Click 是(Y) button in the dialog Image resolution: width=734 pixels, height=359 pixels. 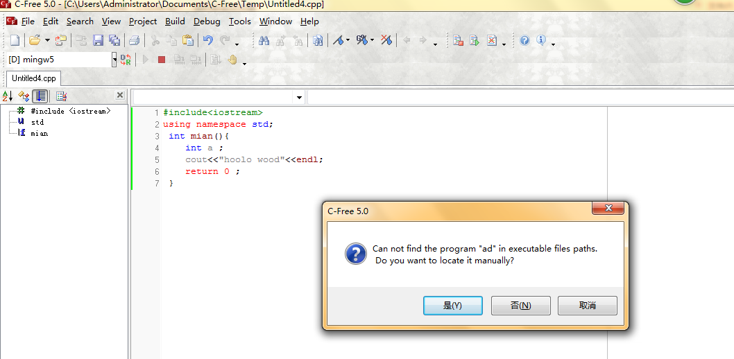(x=452, y=306)
